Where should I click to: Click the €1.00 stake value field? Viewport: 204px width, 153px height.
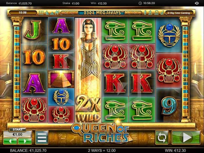coord(17,134)
